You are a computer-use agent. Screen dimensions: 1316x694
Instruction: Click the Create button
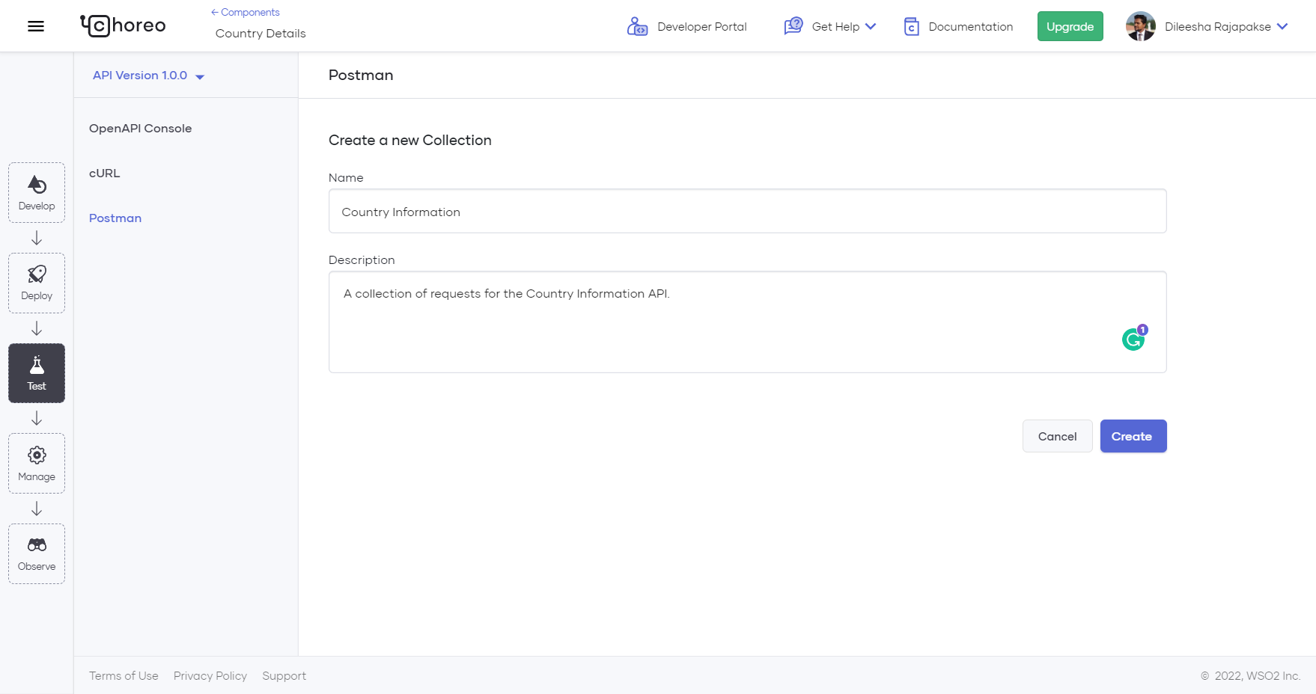(1133, 436)
